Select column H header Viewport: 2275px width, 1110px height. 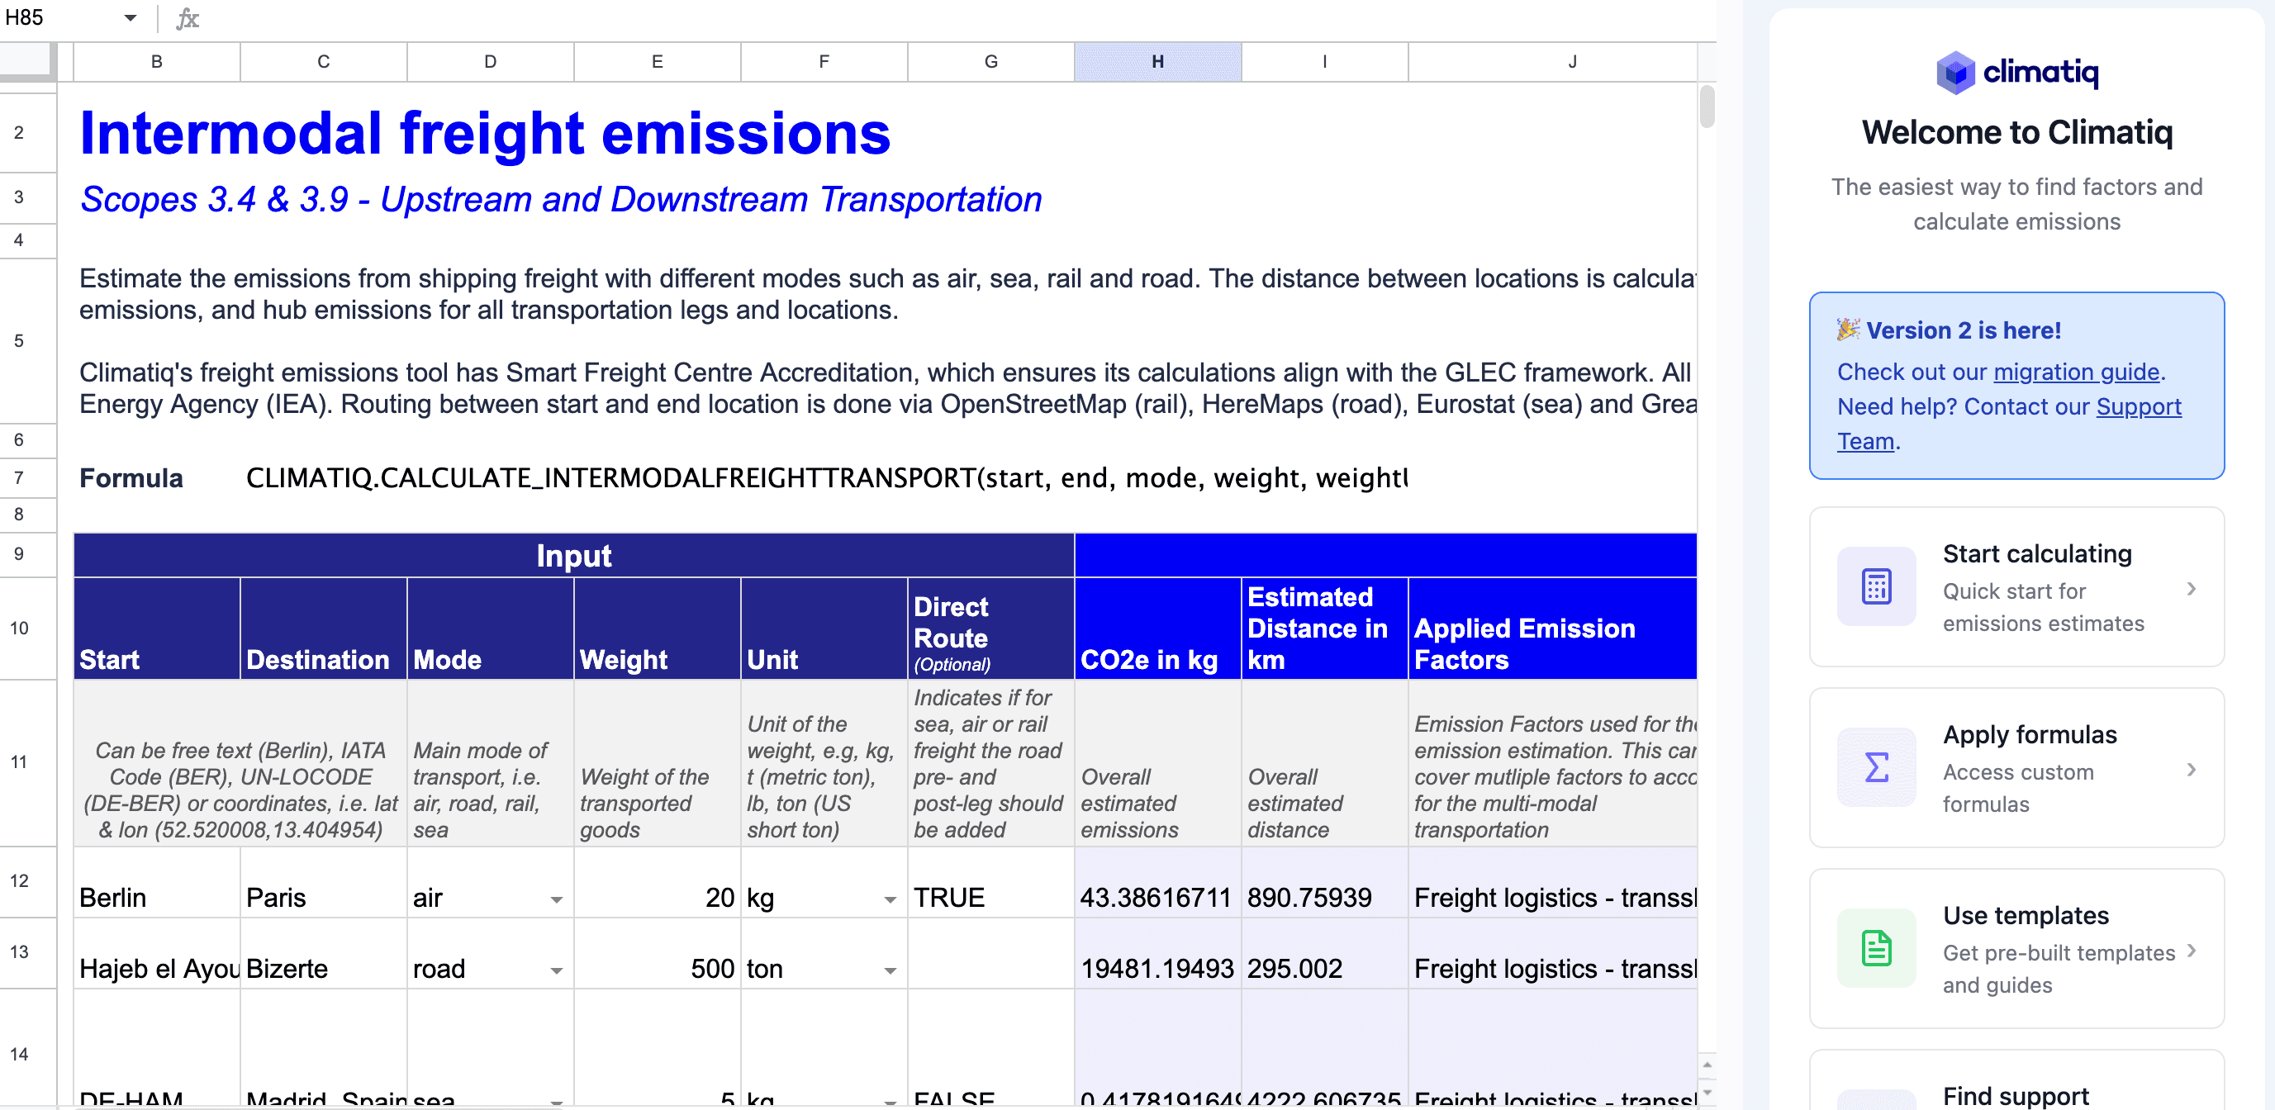click(1157, 62)
